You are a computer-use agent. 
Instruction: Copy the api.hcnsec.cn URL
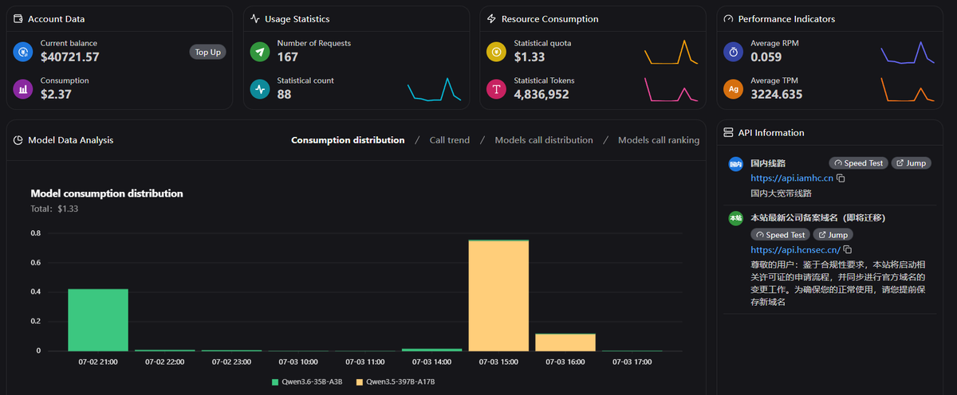point(848,250)
